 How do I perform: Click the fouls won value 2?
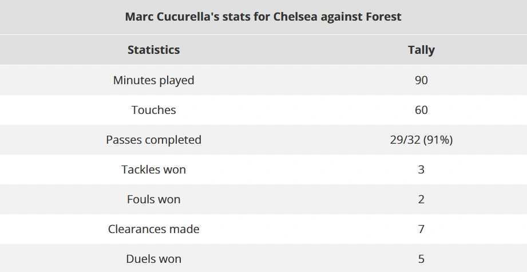point(421,199)
